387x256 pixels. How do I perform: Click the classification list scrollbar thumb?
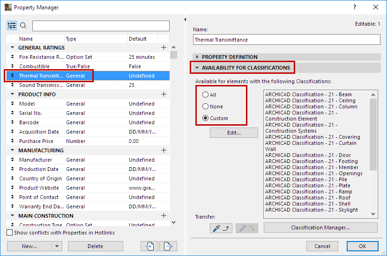click(x=373, y=135)
